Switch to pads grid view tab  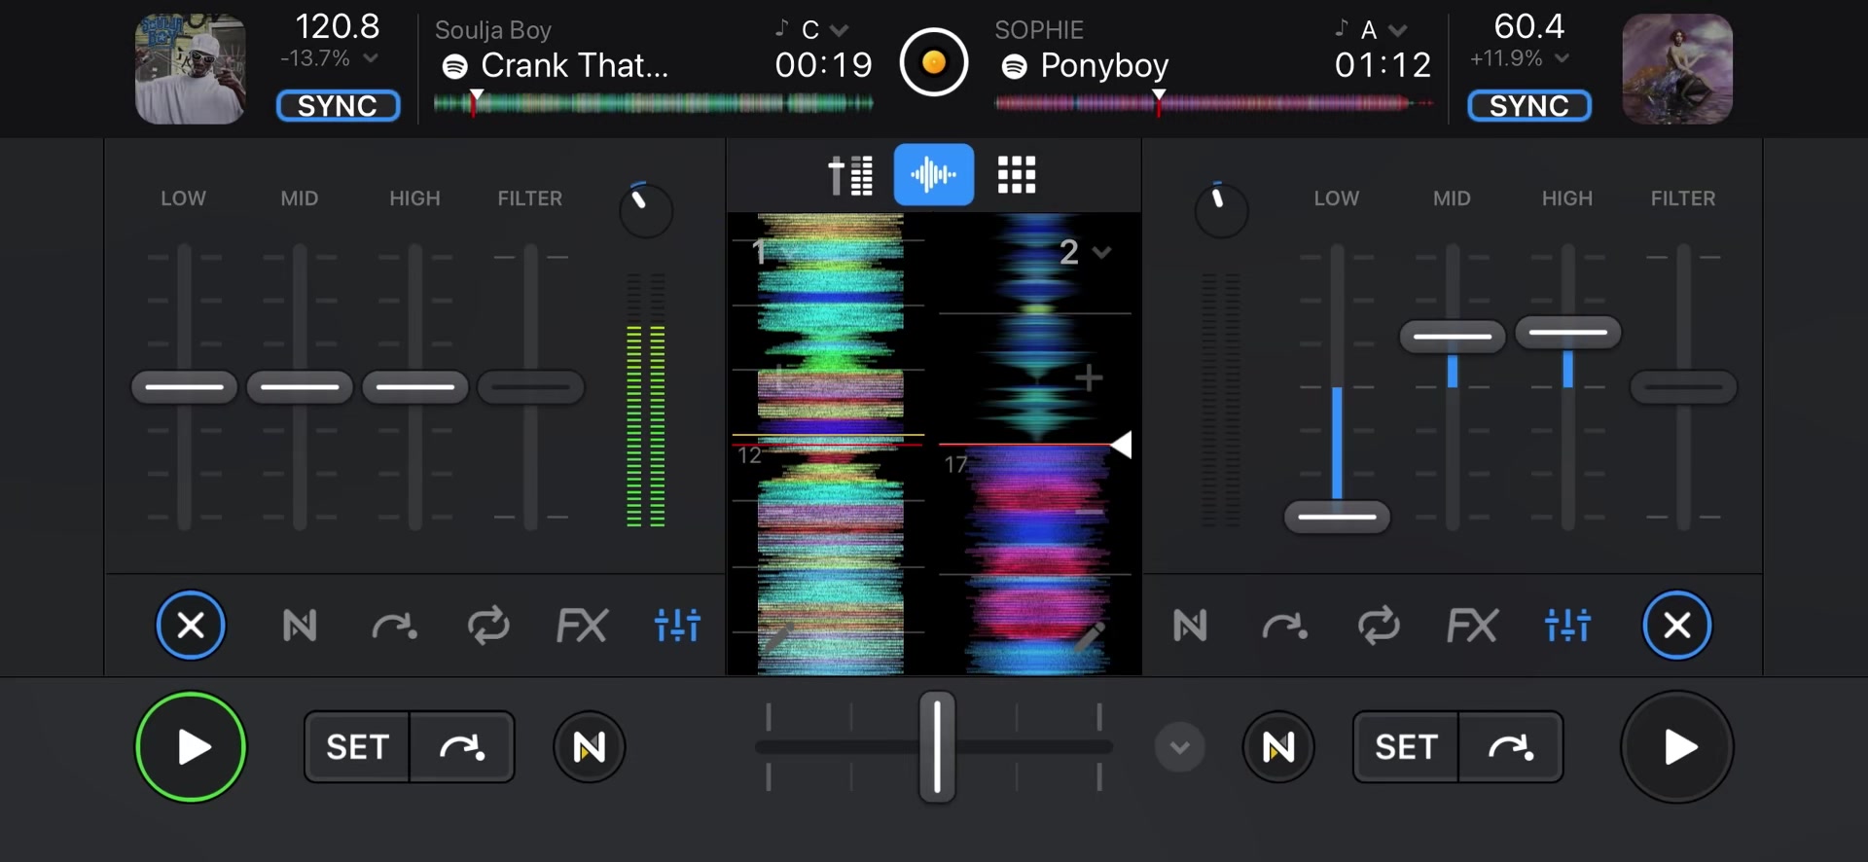tap(1017, 175)
